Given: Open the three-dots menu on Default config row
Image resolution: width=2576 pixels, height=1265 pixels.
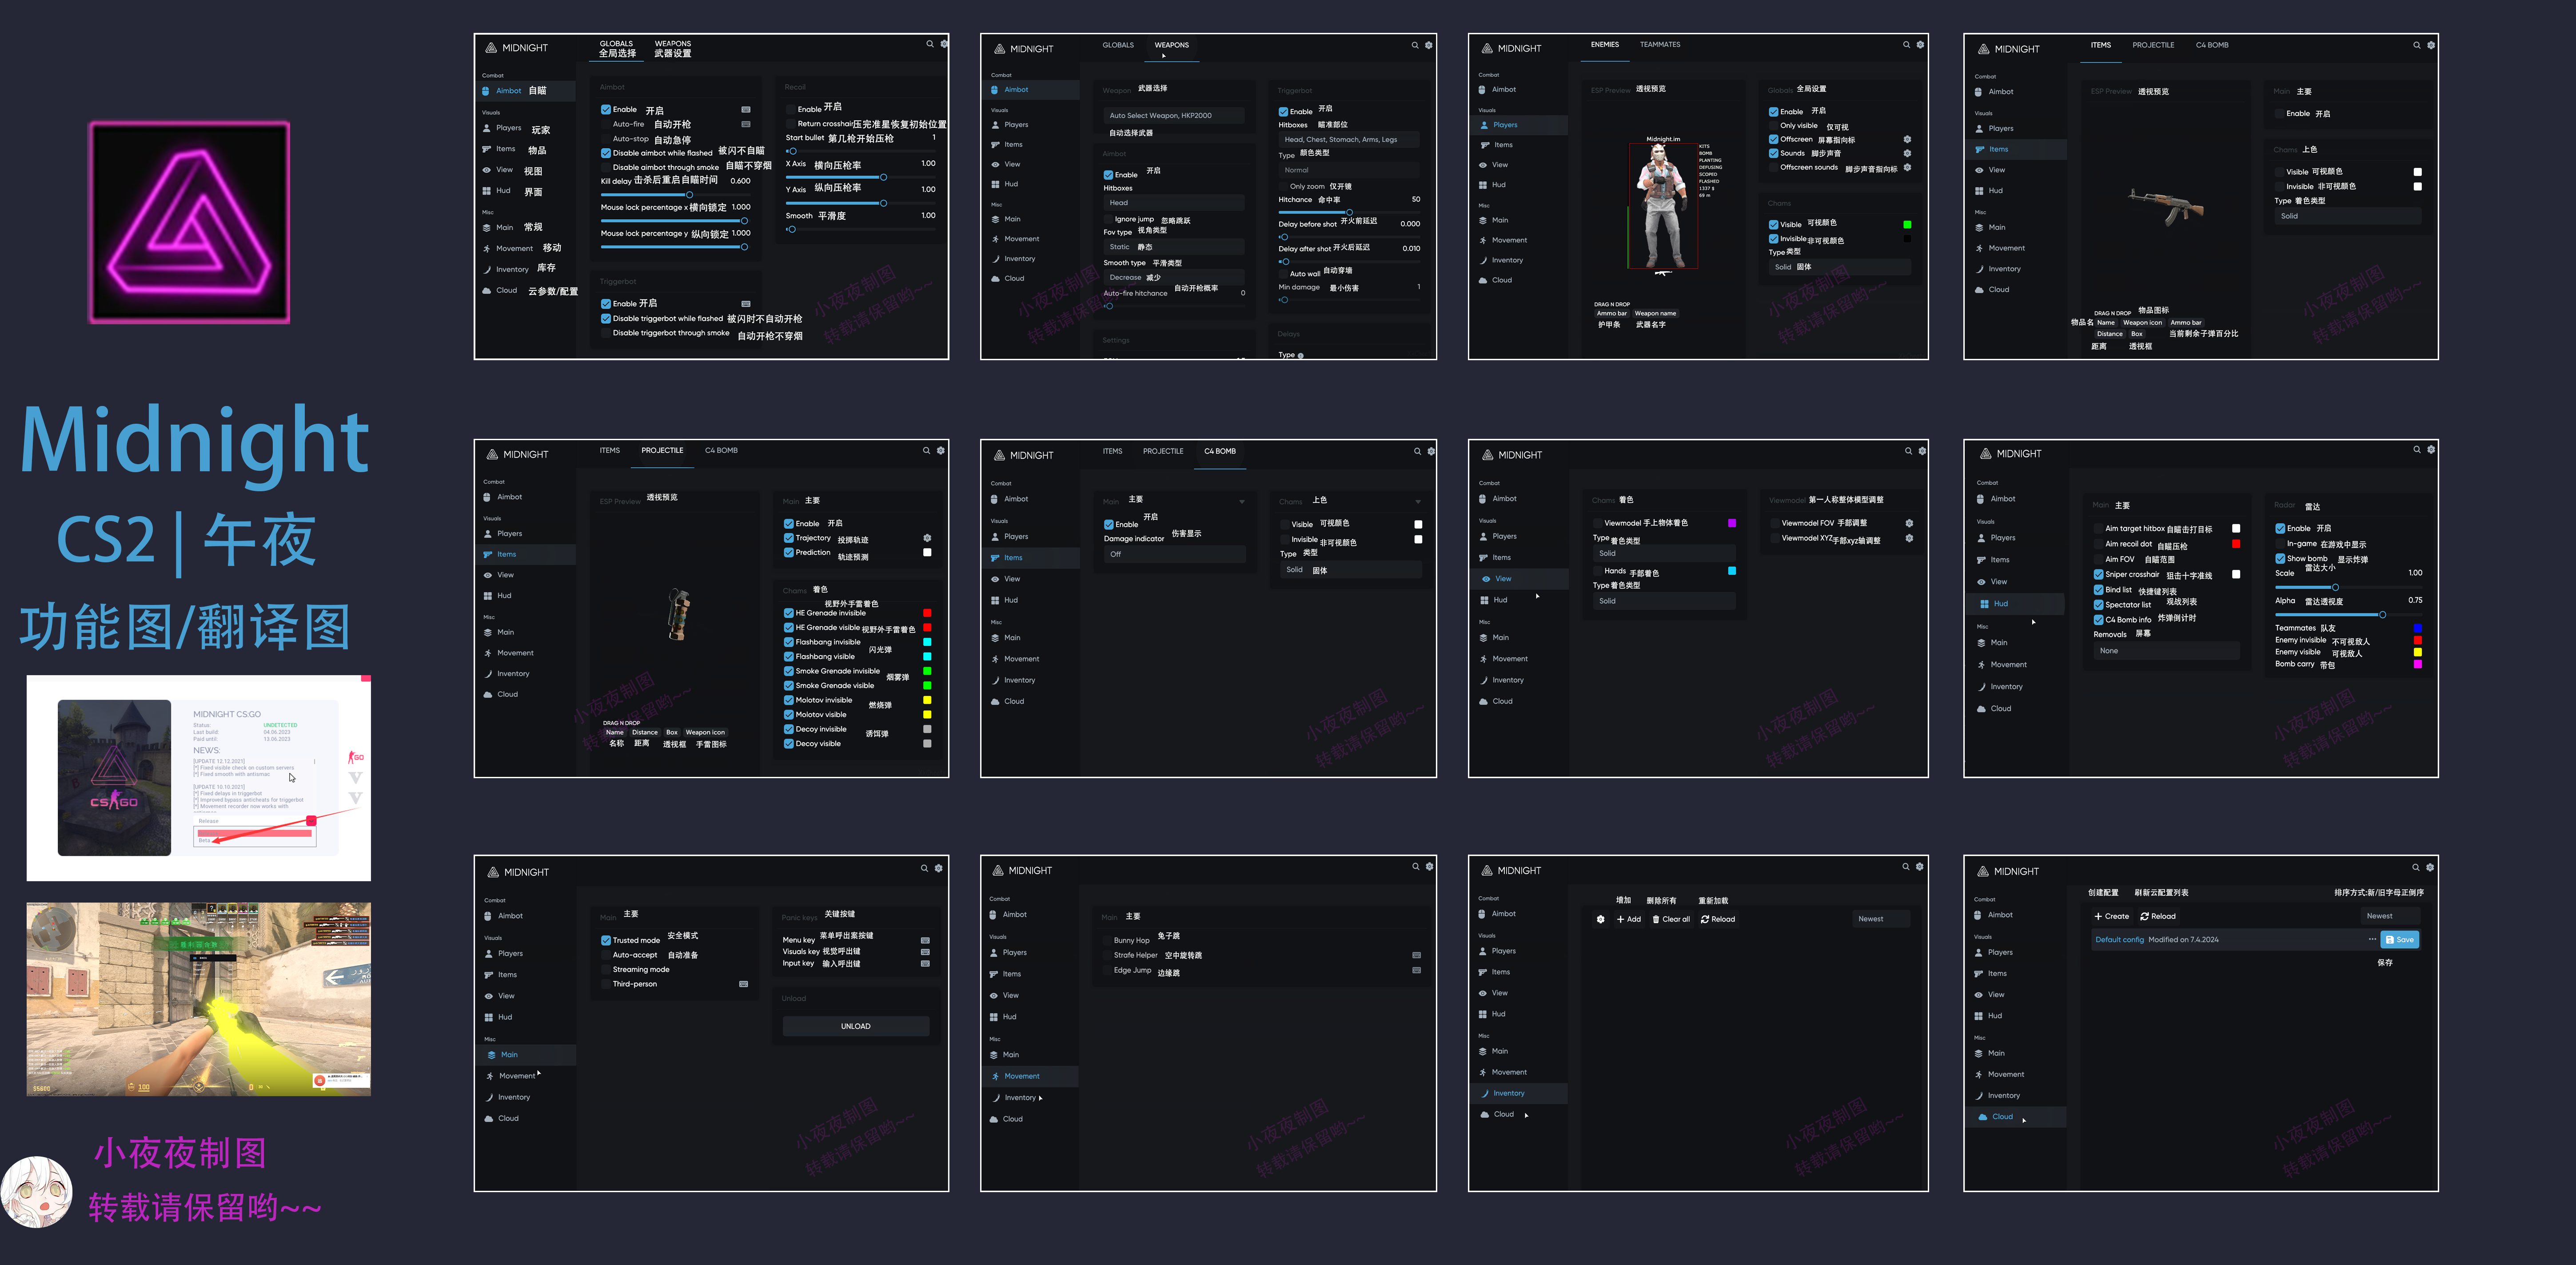Looking at the screenshot, I should [x=2372, y=939].
